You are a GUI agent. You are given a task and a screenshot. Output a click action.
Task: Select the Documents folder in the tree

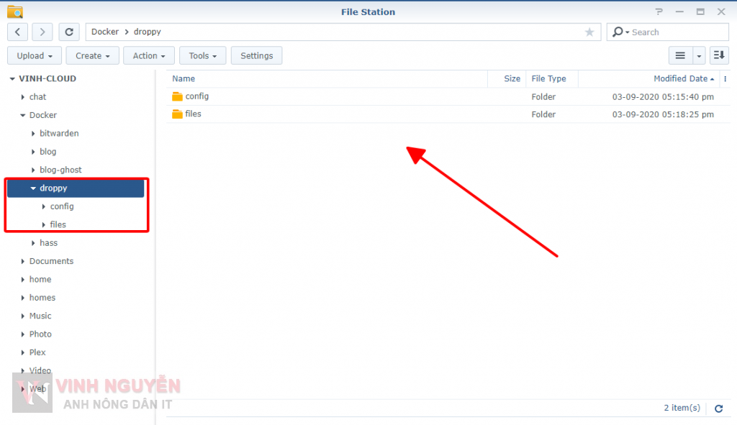(51, 261)
